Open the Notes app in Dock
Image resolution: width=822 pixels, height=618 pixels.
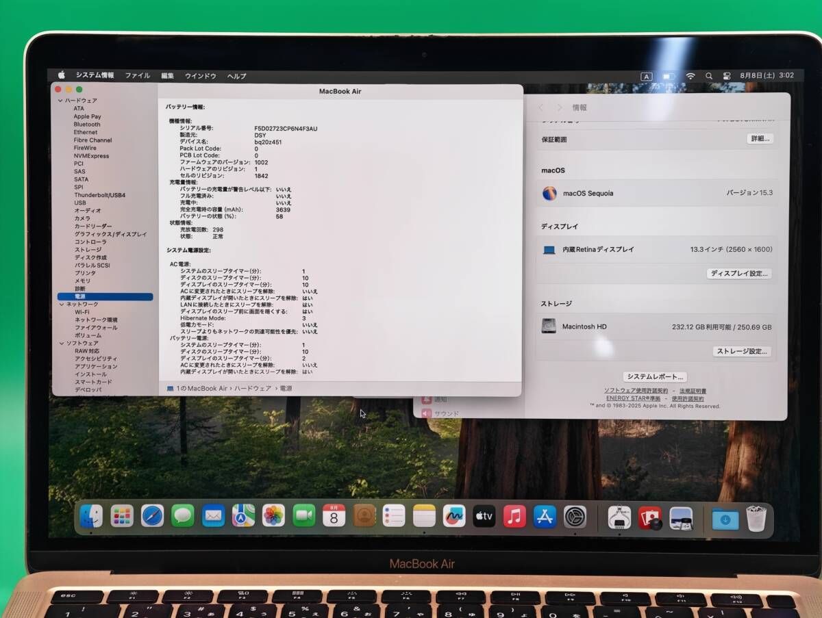pyautogui.click(x=424, y=515)
